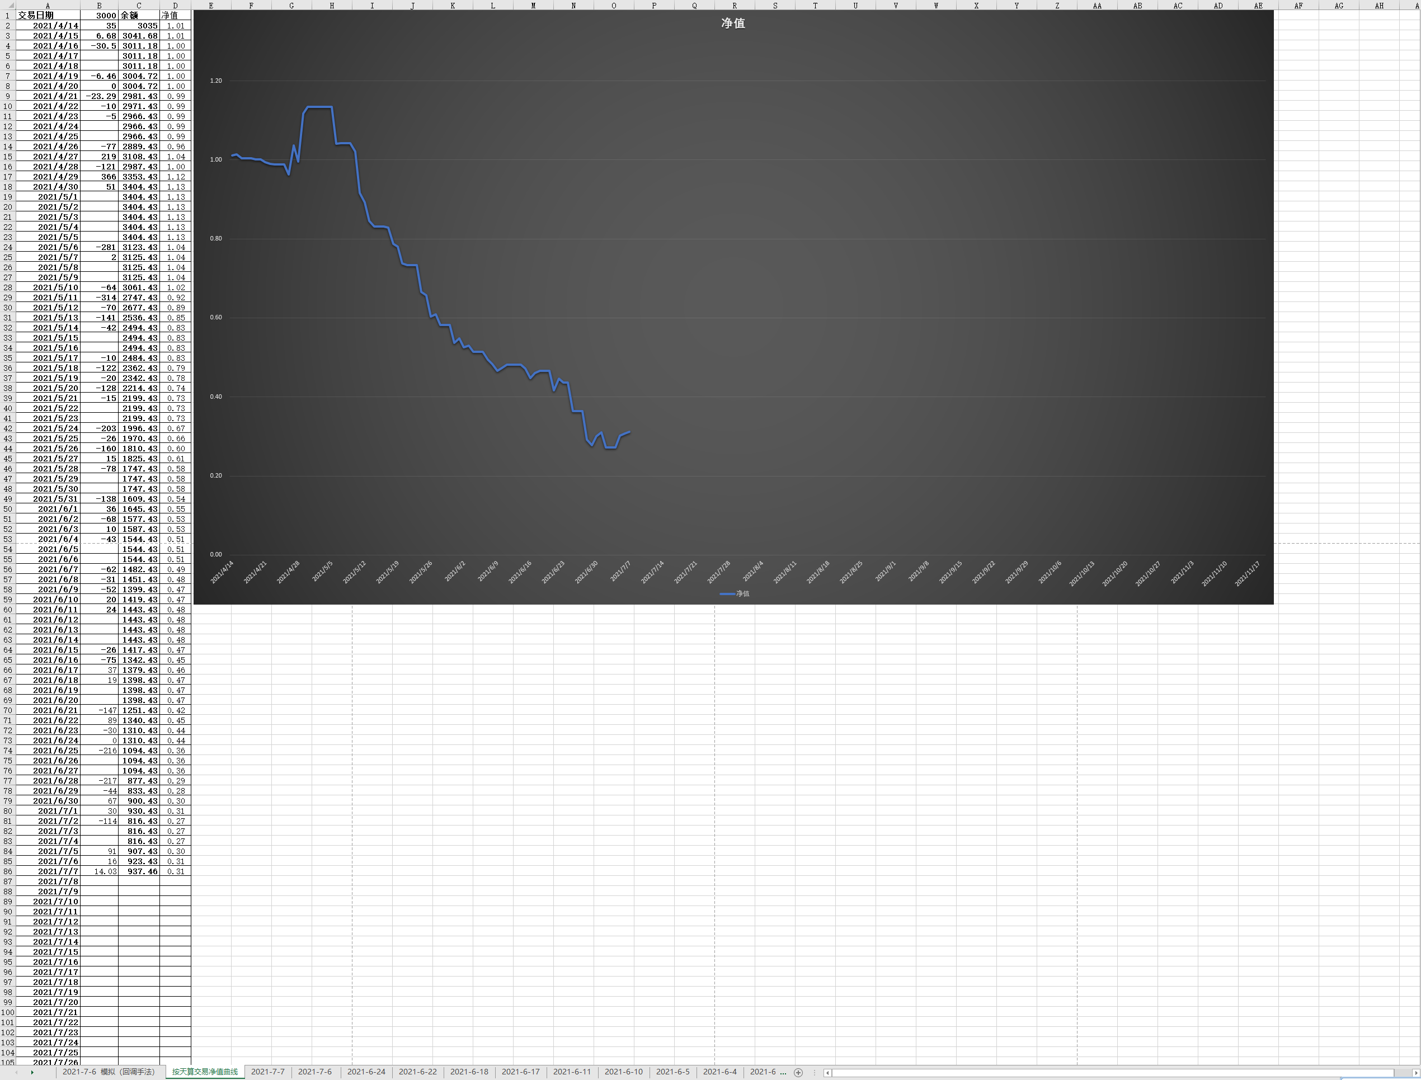Select column AH header

click(x=1379, y=5)
